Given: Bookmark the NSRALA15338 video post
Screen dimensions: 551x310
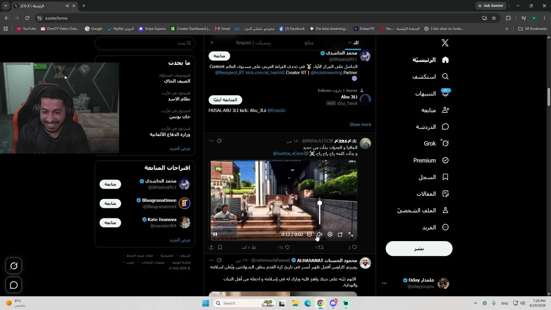Looking at the screenshot, I should [220, 247].
